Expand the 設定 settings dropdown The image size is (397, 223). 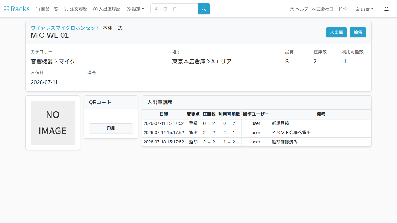tap(135, 9)
